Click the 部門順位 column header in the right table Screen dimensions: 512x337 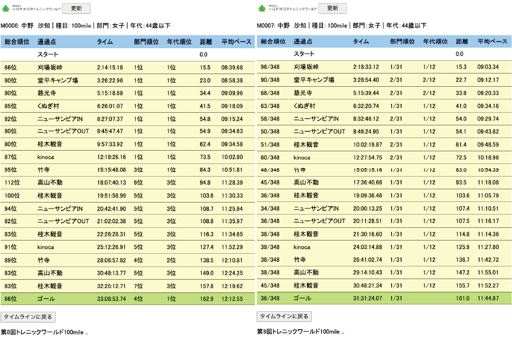402,42
